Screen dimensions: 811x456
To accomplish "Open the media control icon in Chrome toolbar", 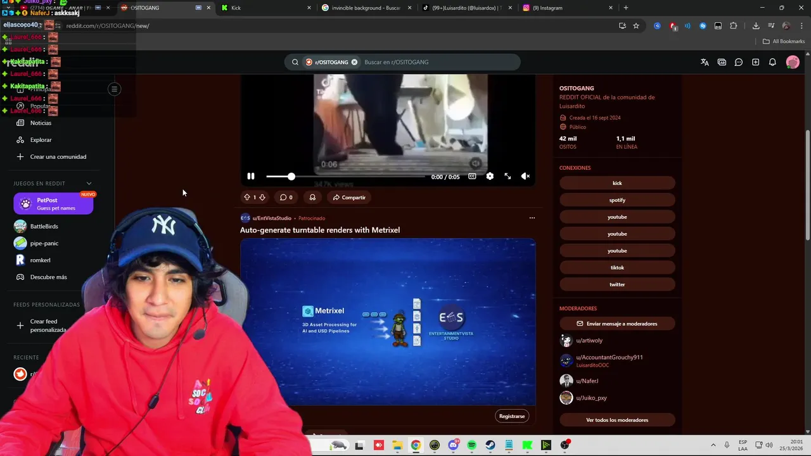I will 771,26.
